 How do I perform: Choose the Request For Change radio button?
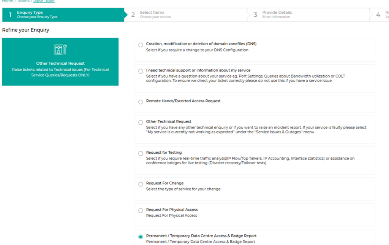pyautogui.click(x=141, y=184)
